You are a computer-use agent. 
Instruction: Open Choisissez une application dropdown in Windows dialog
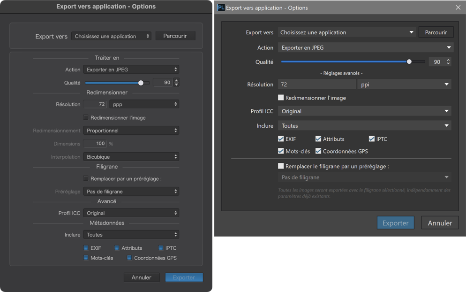click(347, 32)
